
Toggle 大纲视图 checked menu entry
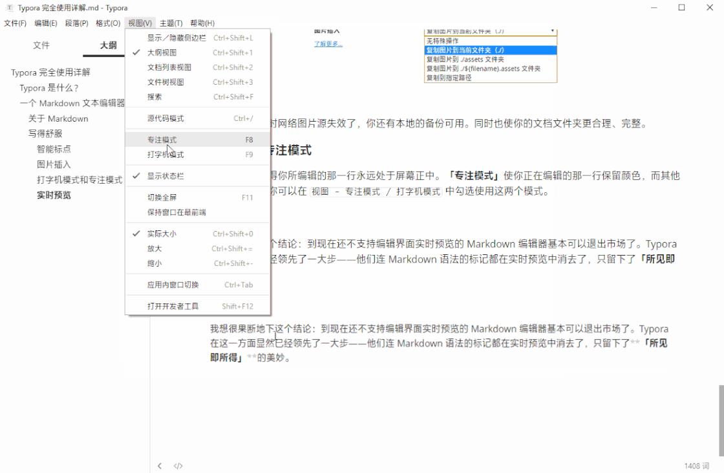coord(198,52)
